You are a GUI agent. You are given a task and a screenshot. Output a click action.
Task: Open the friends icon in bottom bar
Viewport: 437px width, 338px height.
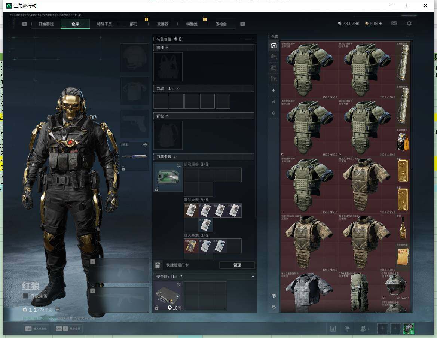(x=364, y=329)
